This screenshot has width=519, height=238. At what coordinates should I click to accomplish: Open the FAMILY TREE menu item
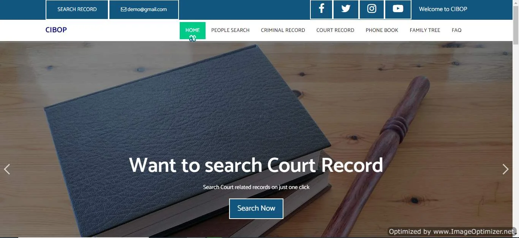pyautogui.click(x=425, y=30)
